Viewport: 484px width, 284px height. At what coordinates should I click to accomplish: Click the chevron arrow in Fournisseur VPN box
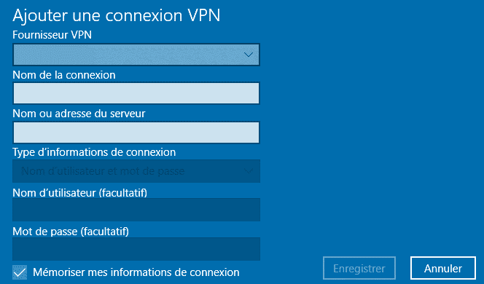pyautogui.click(x=249, y=55)
